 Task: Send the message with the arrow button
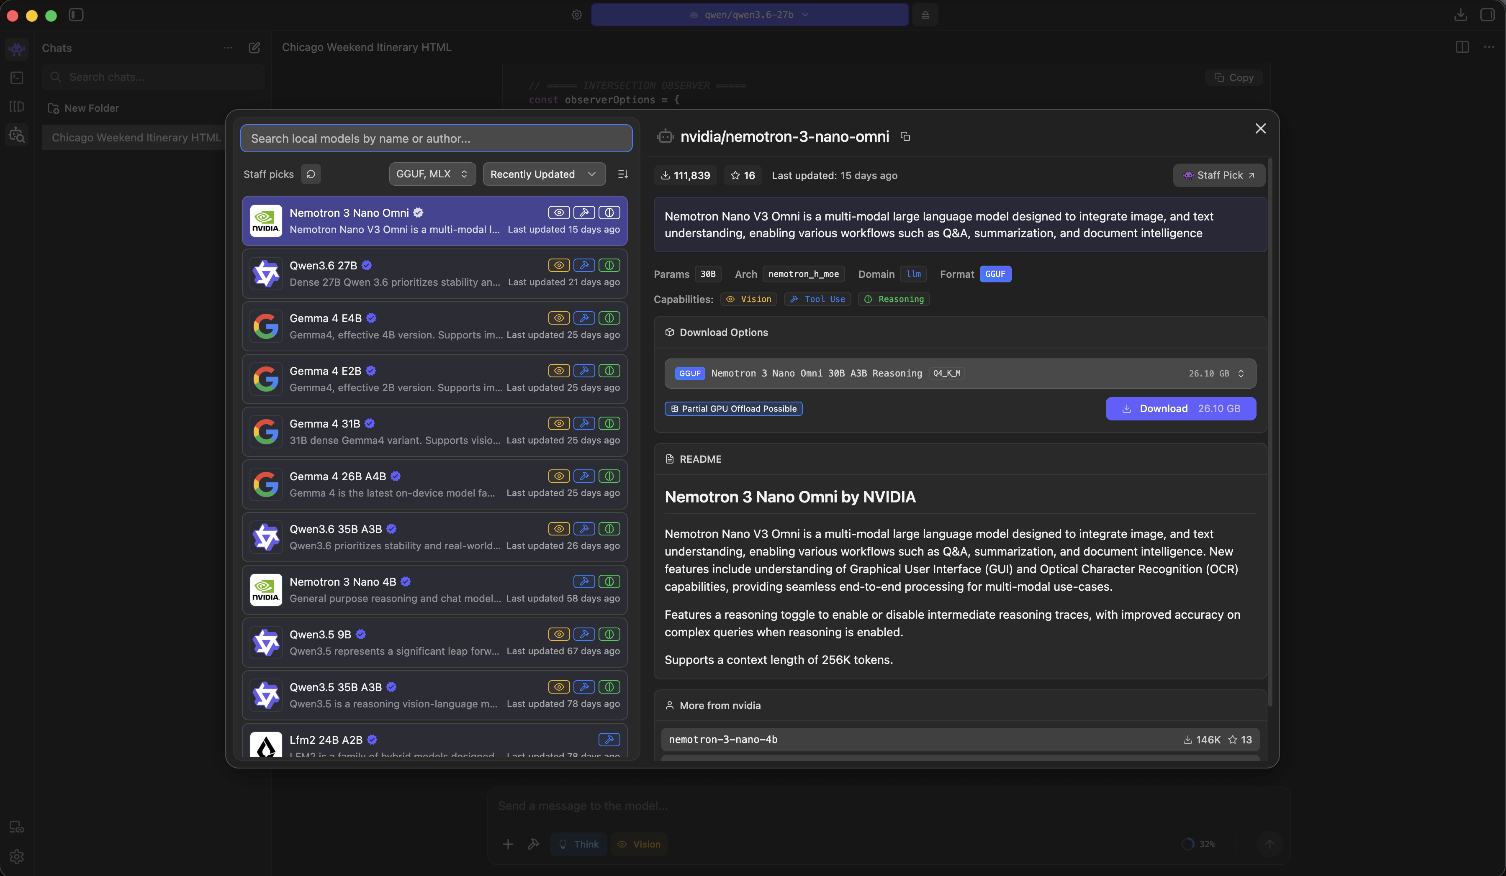pyautogui.click(x=1270, y=844)
